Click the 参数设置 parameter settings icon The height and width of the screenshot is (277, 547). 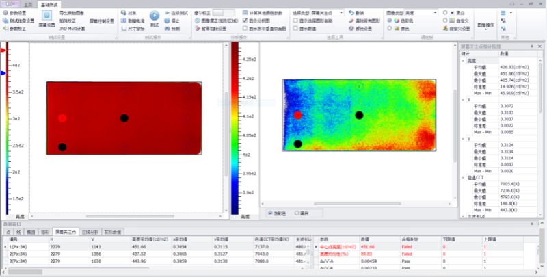tap(6, 13)
